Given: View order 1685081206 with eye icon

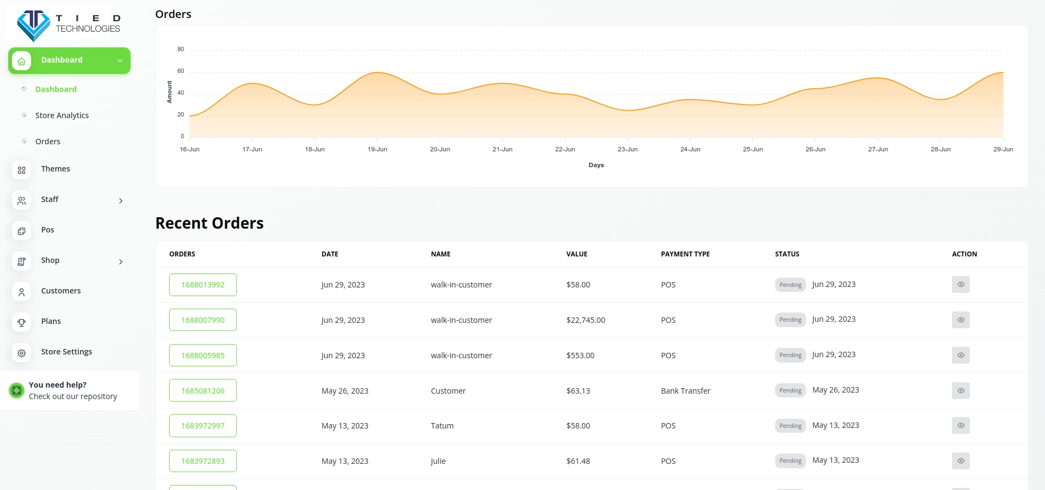Looking at the screenshot, I should 961,390.
